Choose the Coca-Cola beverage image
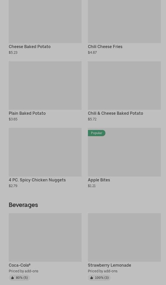Screen dimensions: 166x285 [45, 237]
